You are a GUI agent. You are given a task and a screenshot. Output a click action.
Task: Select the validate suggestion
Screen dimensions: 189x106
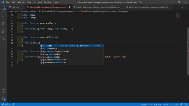coord(71,46)
